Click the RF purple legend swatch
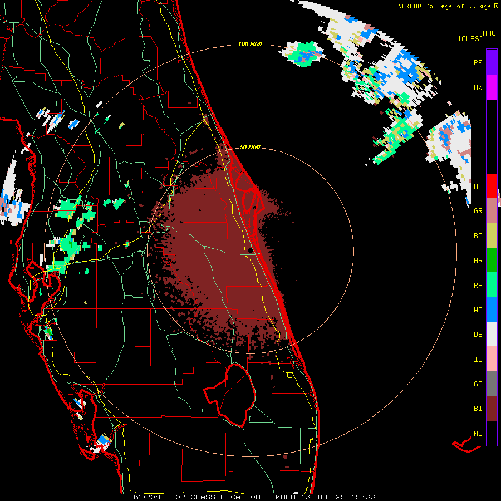Image resolution: width=501 pixels, height=501 pixels. (x=492, y=62)
